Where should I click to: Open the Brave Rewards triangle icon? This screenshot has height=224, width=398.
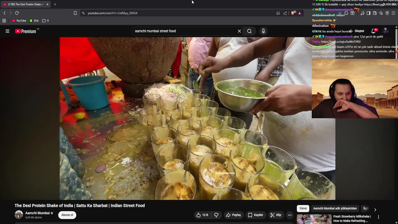click(x=299, y=13)
